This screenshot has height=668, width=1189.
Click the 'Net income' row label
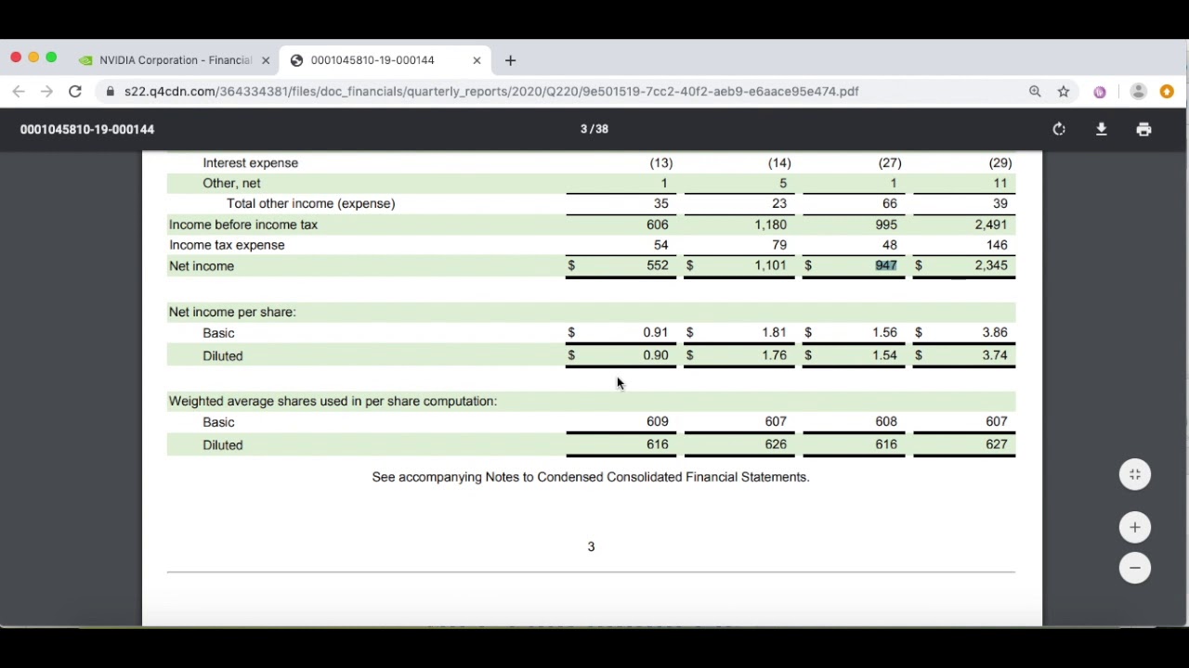pos(202,266)
